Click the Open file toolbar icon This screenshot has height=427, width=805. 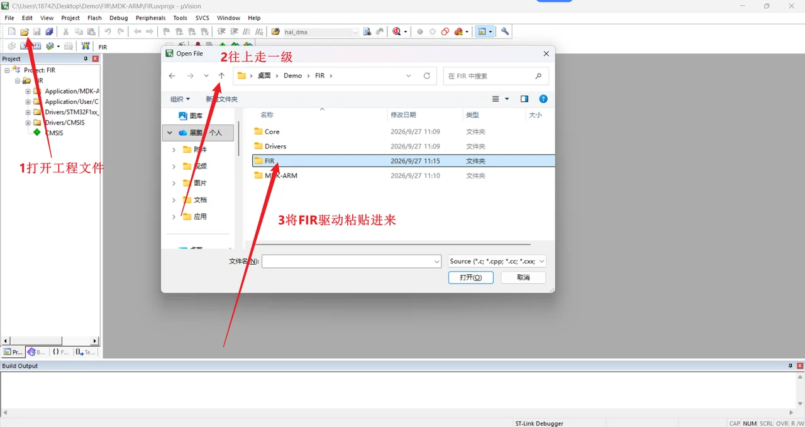25,31
